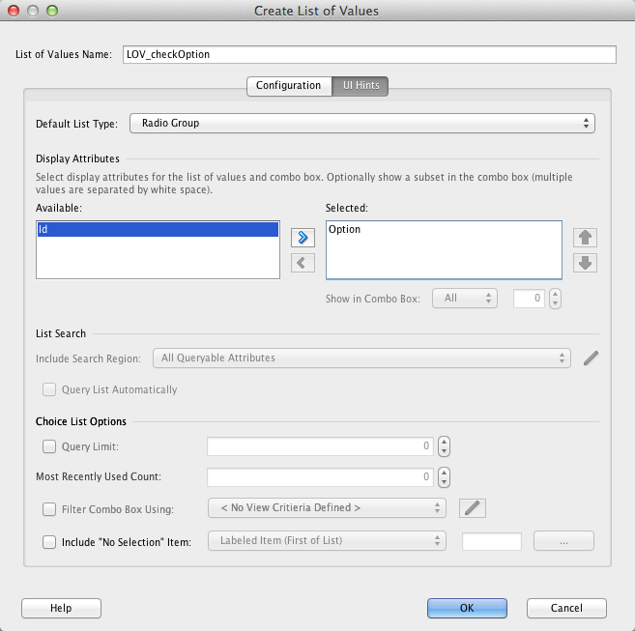Edit search region pencil icon

[x=591, y=359]
